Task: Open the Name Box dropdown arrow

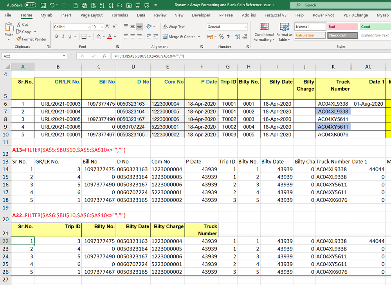Action: (64, 56)
